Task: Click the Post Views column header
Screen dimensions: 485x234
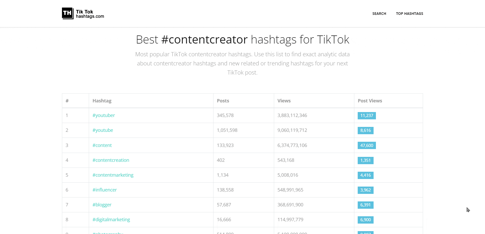Action: coord(370,101)
